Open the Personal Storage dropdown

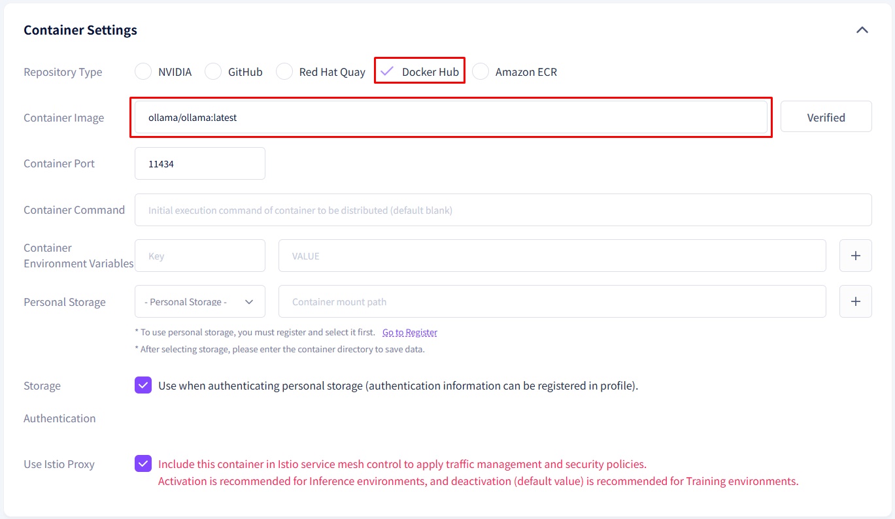pos(199,302)
